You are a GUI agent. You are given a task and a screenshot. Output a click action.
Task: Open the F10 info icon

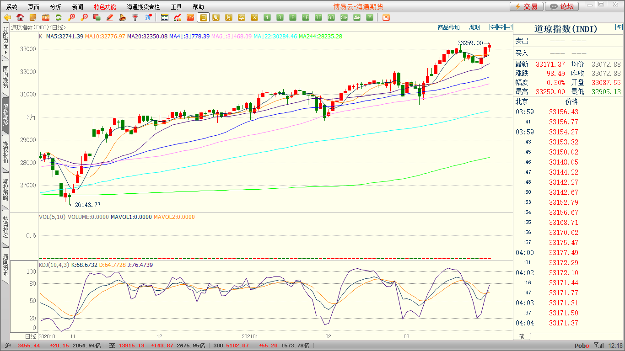(46, 18)
